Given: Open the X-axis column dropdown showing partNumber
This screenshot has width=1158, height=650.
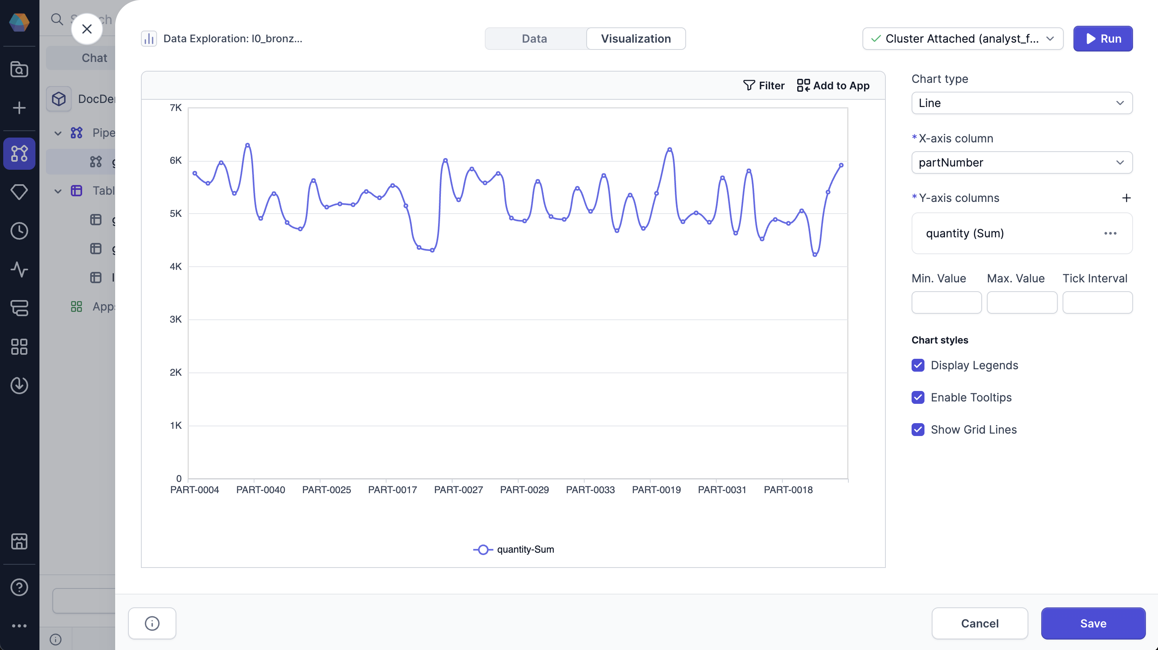Looking at the screenshot, I should coord(1022,162).
